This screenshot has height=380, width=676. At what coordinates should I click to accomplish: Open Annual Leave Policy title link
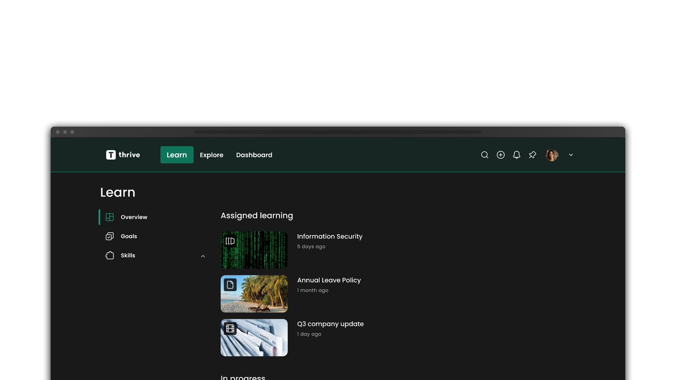[329, 280]
